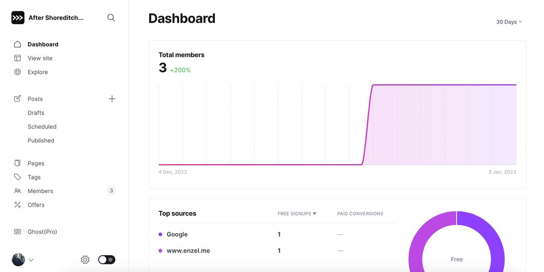Click the Pages document icon

18,163
